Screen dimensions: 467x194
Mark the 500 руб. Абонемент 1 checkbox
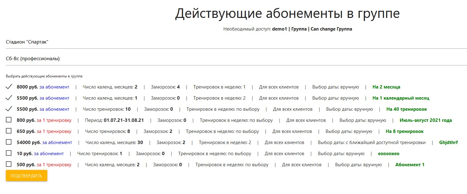9,164
